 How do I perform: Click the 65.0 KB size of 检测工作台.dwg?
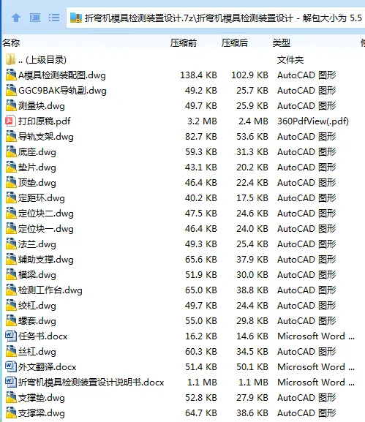201,290
